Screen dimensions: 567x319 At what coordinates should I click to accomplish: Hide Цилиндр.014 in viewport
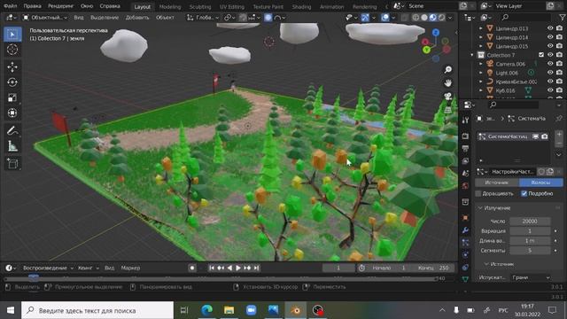point(550,37)
